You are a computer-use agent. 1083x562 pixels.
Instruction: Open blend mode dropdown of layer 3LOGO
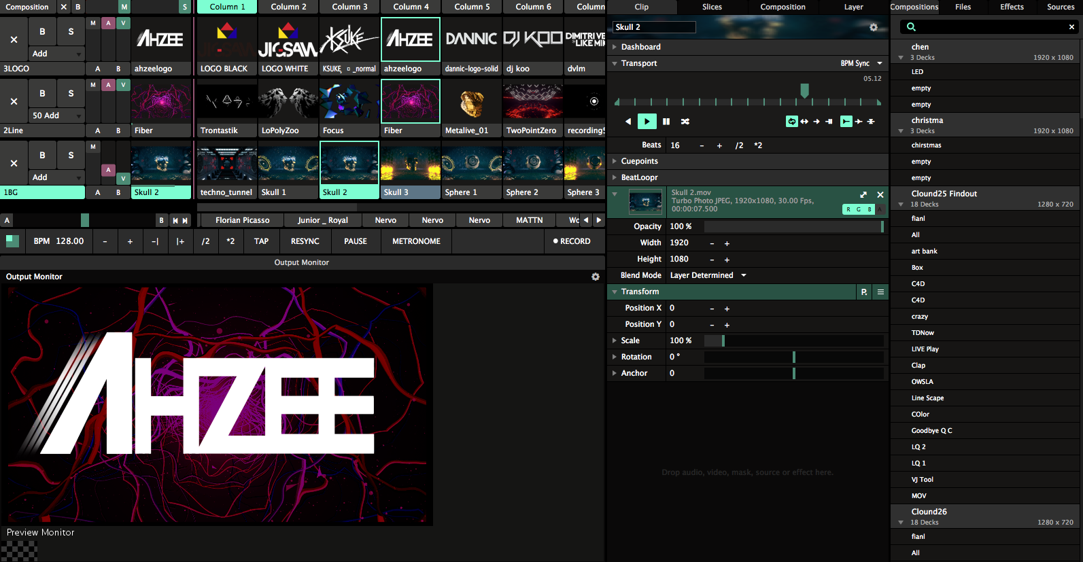pos(56,54)
